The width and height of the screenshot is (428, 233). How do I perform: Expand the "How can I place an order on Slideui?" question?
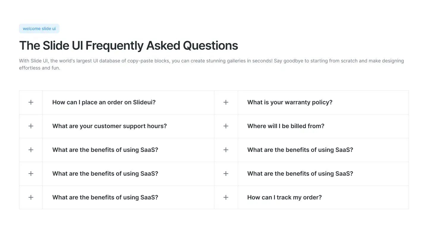tap(104, 102)
